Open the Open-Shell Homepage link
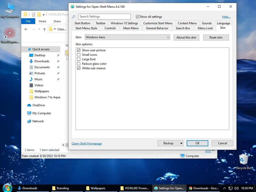Viewport: 256px width, 192px height. pos(86,143)
